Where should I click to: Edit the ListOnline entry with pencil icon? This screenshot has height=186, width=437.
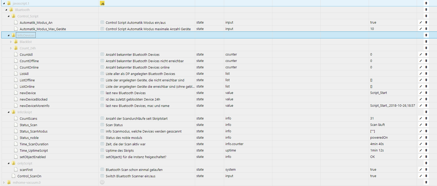[x=421, y=86]
